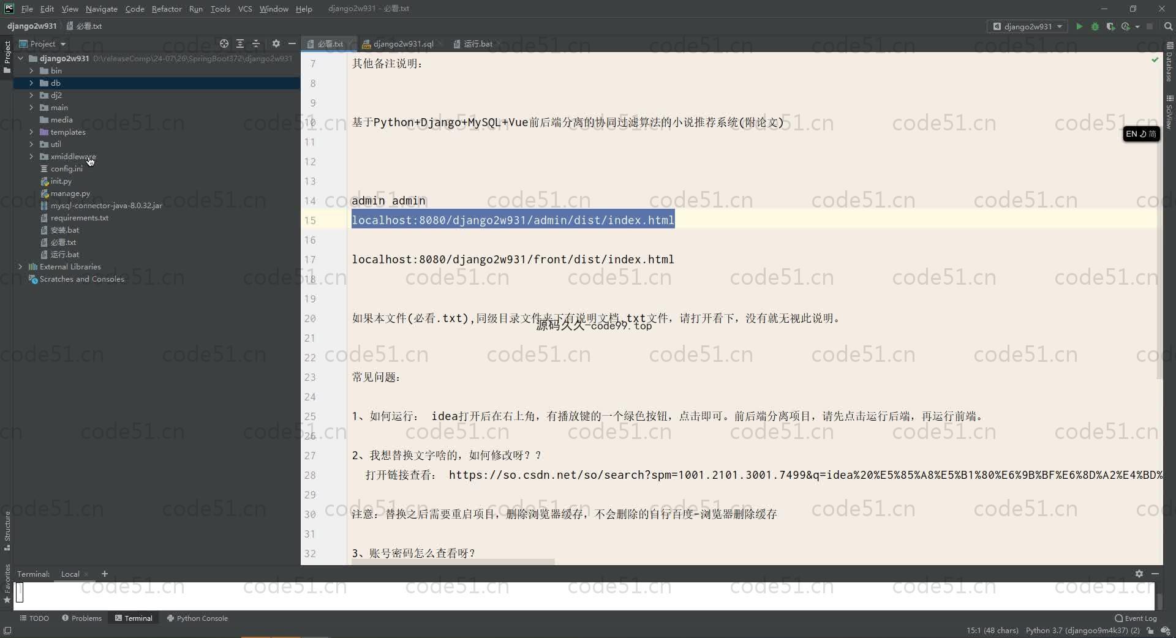The width and height of the screenshot is (1176, 638).
Task: Locate opened file in Project tree
Action: (224, 43)
